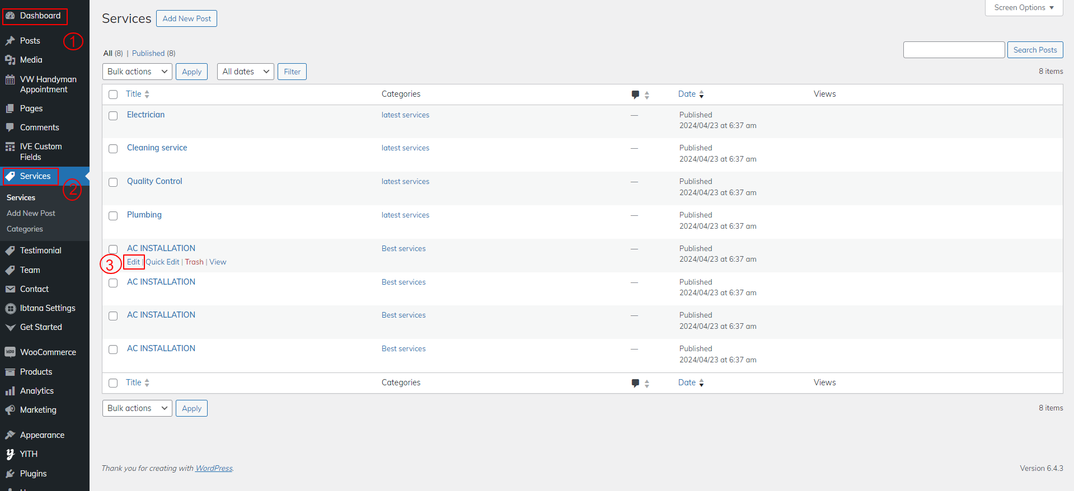Click the Media library icon in sidebar
The image size is (1074, 491).
pos(10,60)
